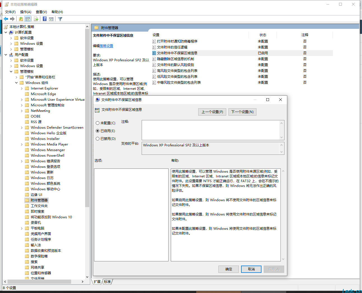
Task: Toggle the Show/Hide console tree icon
Action: [x=28, y=19]
